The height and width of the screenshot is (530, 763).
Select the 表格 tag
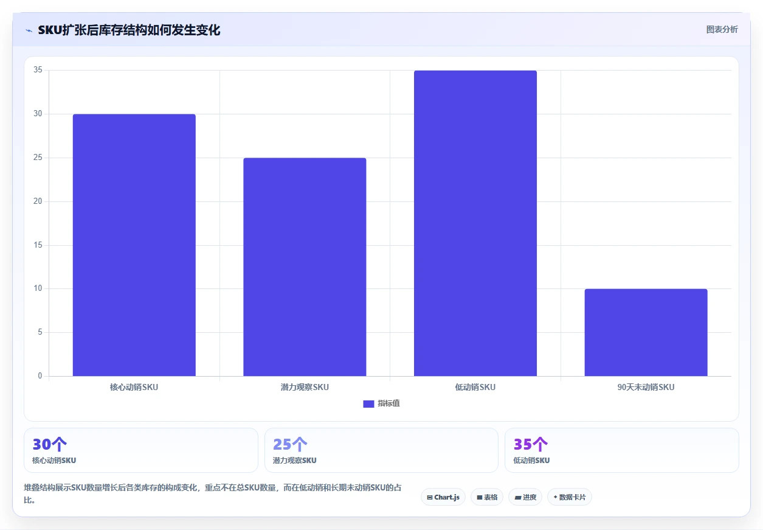coord(487,497)
